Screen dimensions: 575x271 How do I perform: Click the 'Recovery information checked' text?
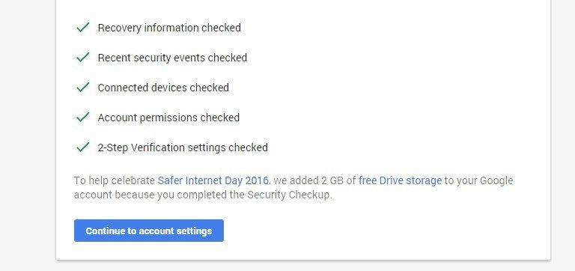tap(169, 28)
